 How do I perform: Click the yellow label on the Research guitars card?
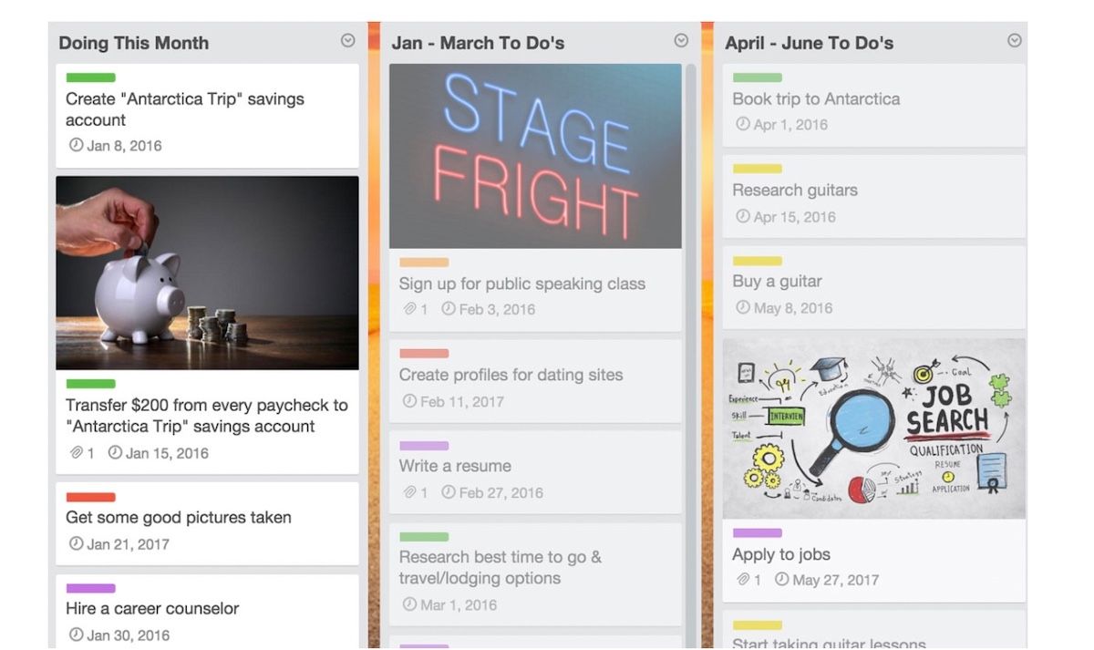point(757,169)
